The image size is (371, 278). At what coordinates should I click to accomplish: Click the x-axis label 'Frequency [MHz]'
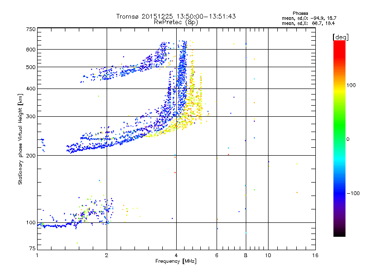click(176, 261)
